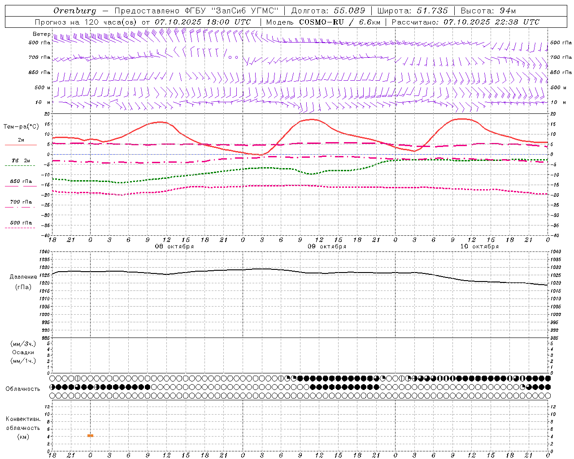Select the "Тем-ра(°C)" temperature label
Viewport: 574px width, 459px height.
(x=21, y=127)
